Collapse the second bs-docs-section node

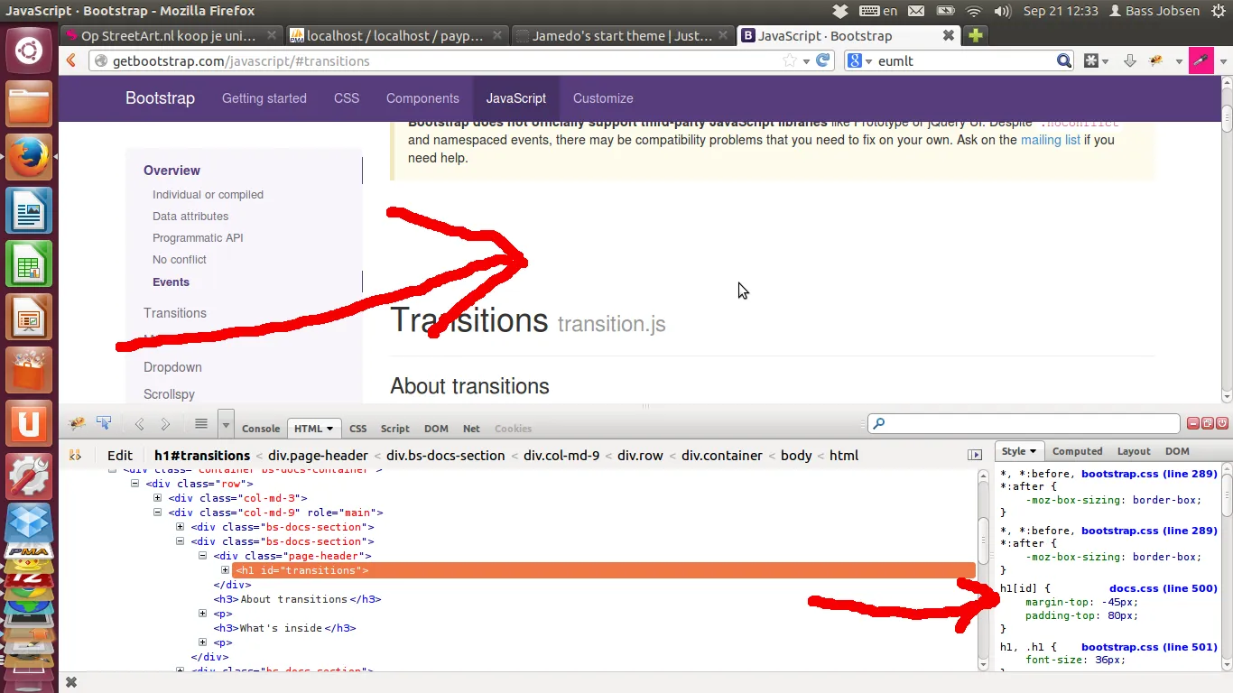(180, 541)
